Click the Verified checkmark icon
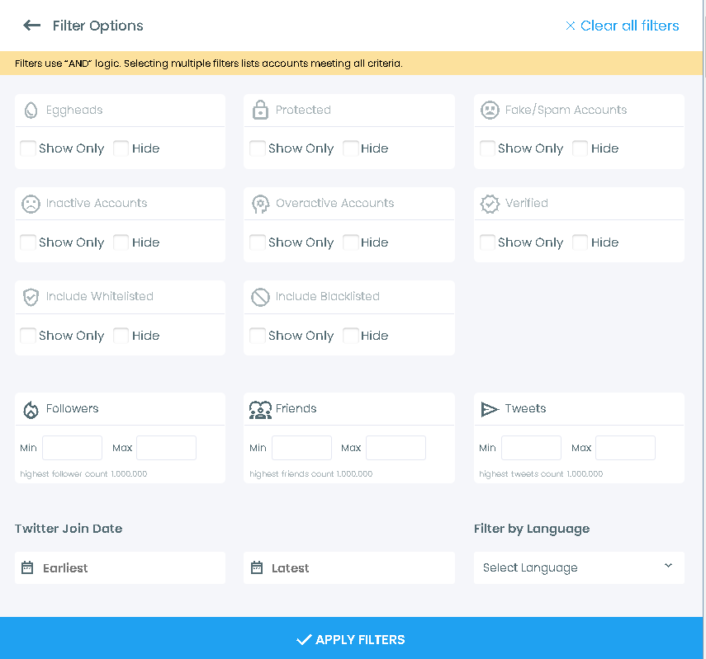The height and width of the screenshot is (659, 706). point(490,203)
